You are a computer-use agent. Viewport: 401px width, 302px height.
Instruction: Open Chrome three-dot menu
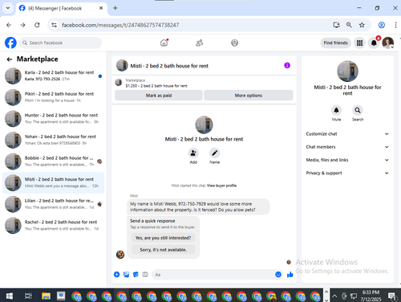pos(395,25)
